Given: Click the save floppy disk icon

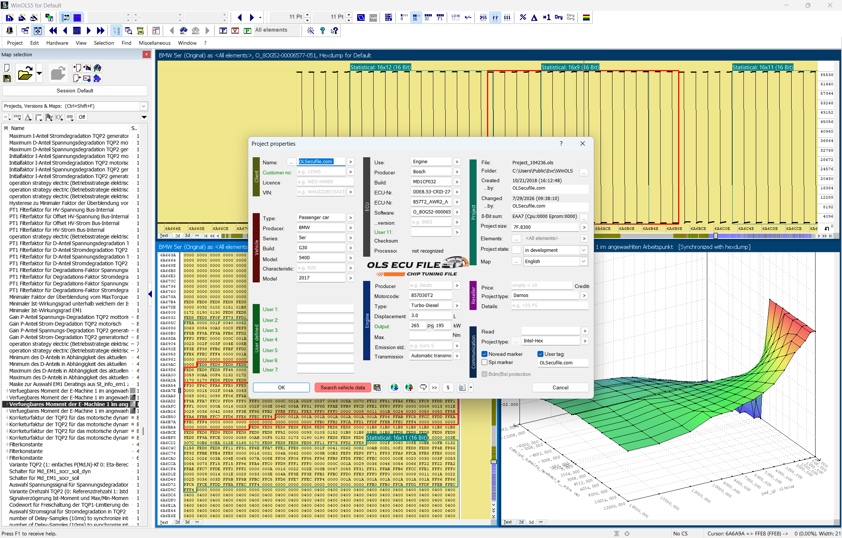Looking at the screenshot, I should (7, 78).
